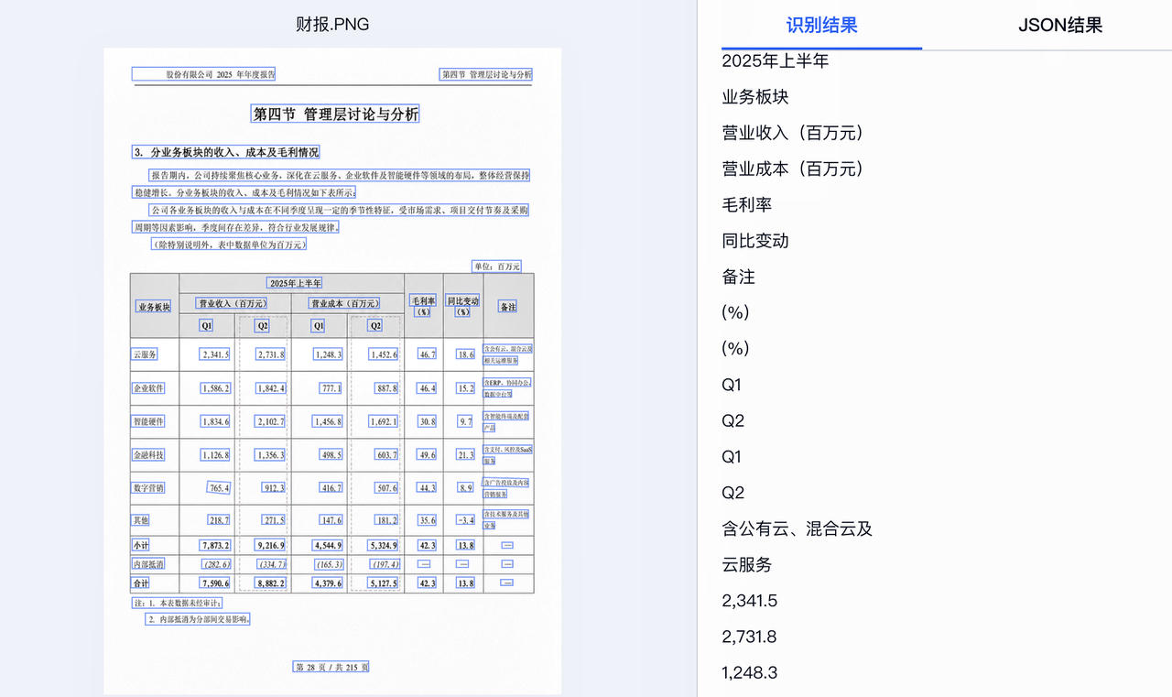Select value 1,834.6 in the document table
Viewport: 1172px width, 697px height.
click(x=215, y=421)
